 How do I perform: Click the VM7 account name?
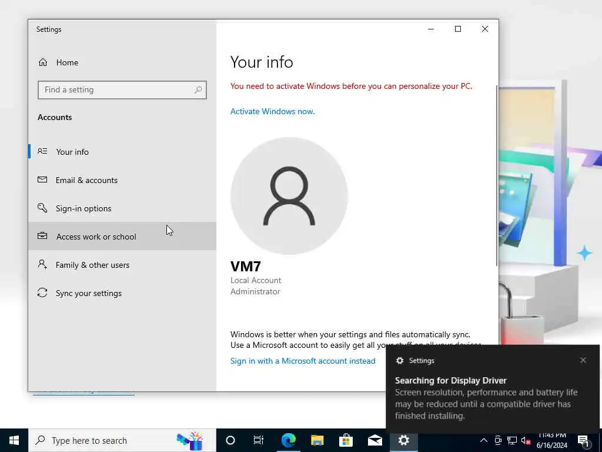[x=246, y=267]
